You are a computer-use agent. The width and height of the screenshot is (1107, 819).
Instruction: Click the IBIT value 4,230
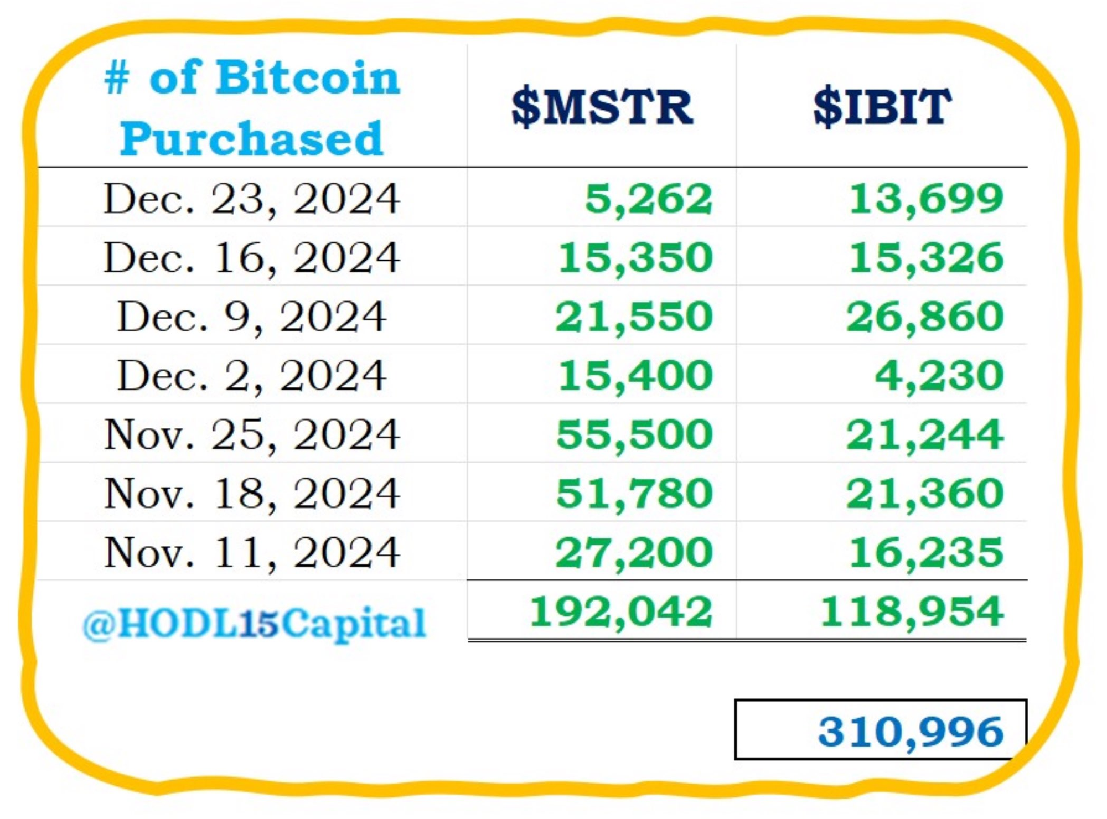939,376
